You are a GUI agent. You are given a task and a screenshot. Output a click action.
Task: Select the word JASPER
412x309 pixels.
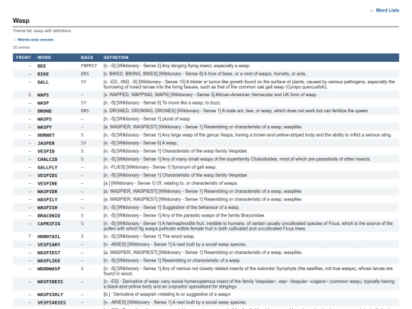pyautogui.click(x=46, y=143)
